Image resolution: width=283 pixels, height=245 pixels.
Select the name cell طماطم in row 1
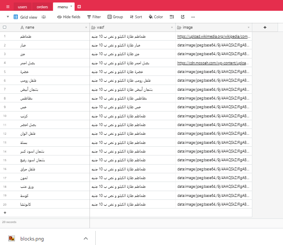[53, 36]
